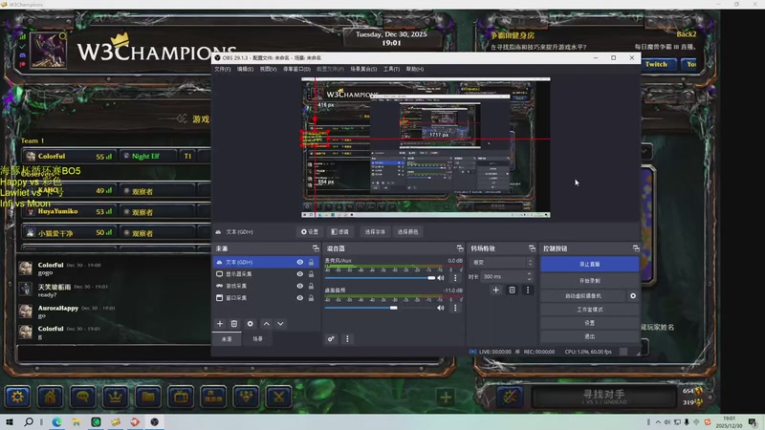Switch to the 来源 tab at panel bottom
The width and height of the screenshot is (765, 430).
click(x=227, y=339)
